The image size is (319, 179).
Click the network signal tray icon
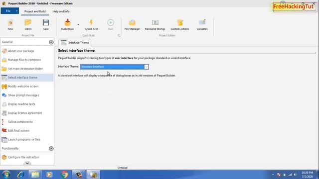point(290,175)
